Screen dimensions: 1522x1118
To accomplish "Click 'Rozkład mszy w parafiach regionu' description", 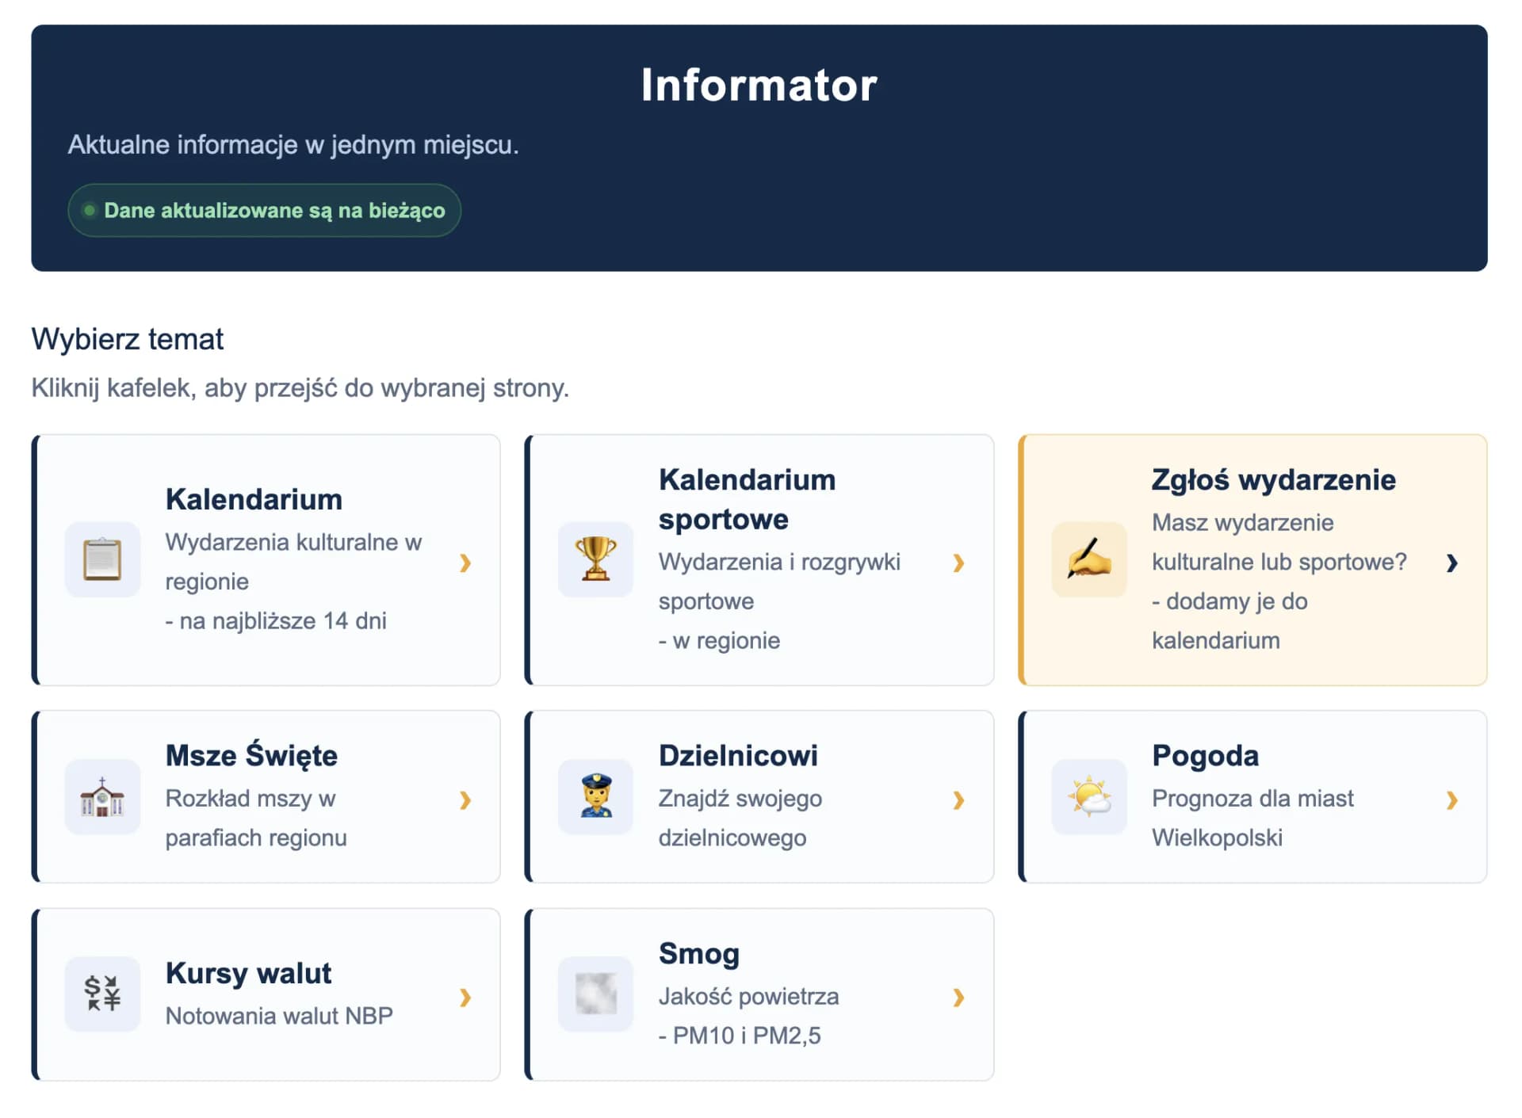I will (x=256, y=818).
